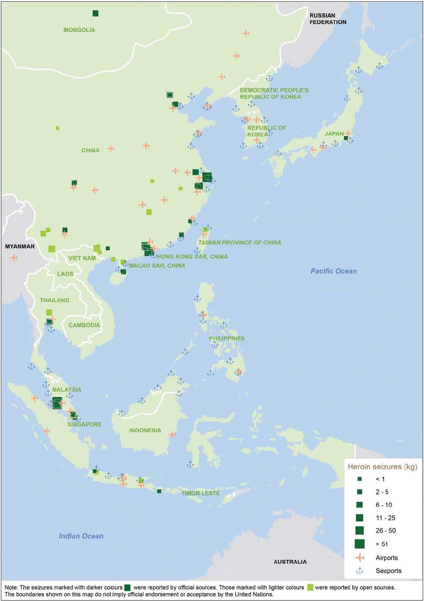Select the seaport anchor on eastern Hokkaido
This screenshot has height=601, width=424.
380,66
